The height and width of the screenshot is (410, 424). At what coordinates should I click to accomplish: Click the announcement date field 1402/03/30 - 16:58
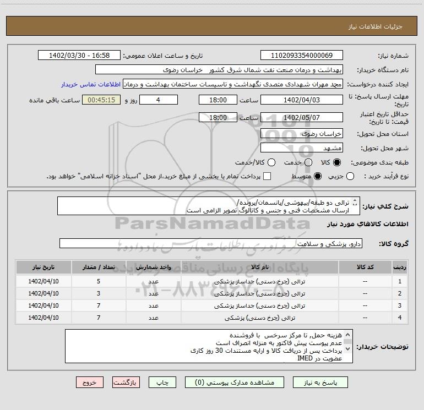point(79,55)
